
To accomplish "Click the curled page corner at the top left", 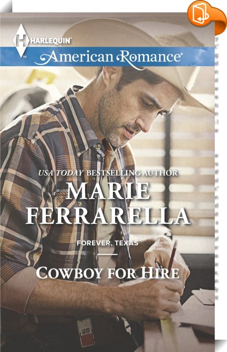I will tap(6, 6).
